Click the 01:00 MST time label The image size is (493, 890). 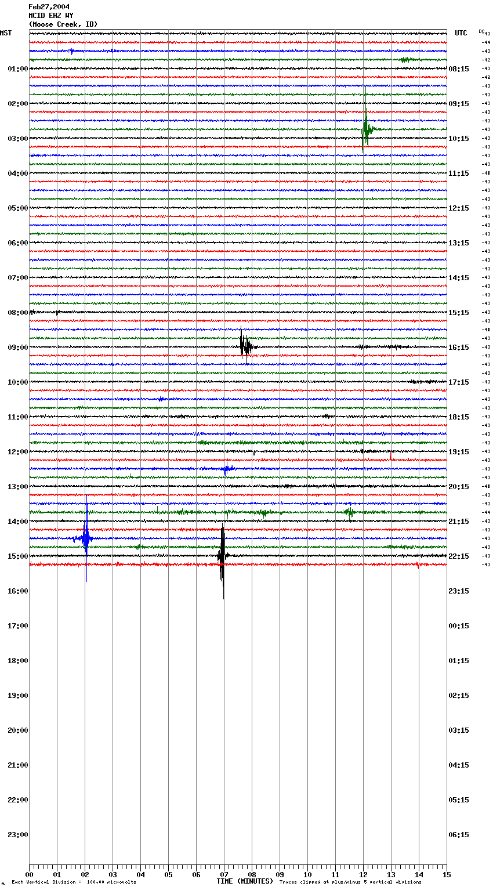click(17, 69)
